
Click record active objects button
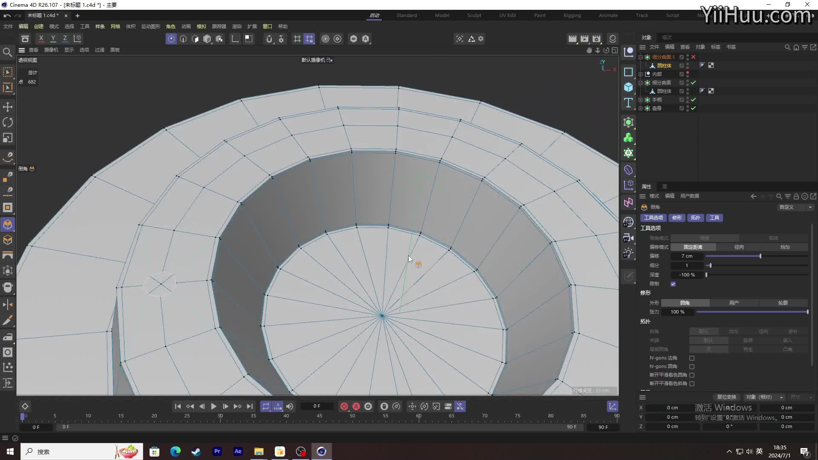(x=344, y=406)
